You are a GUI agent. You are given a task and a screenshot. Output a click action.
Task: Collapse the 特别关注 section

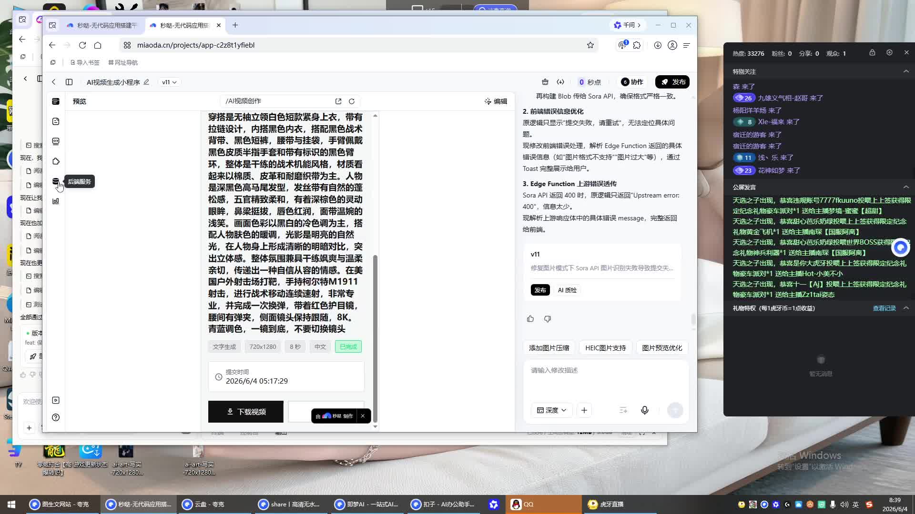pyautogui.click(x=906, y=71)
